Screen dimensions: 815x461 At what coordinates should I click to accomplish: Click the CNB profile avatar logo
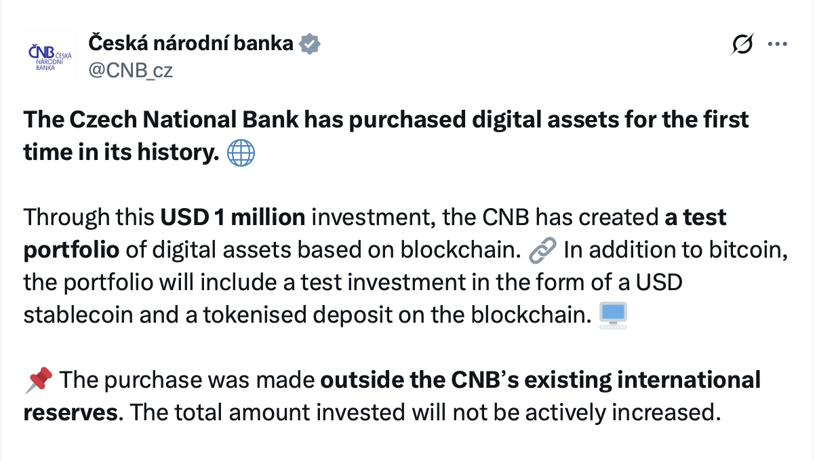[50, 57]
